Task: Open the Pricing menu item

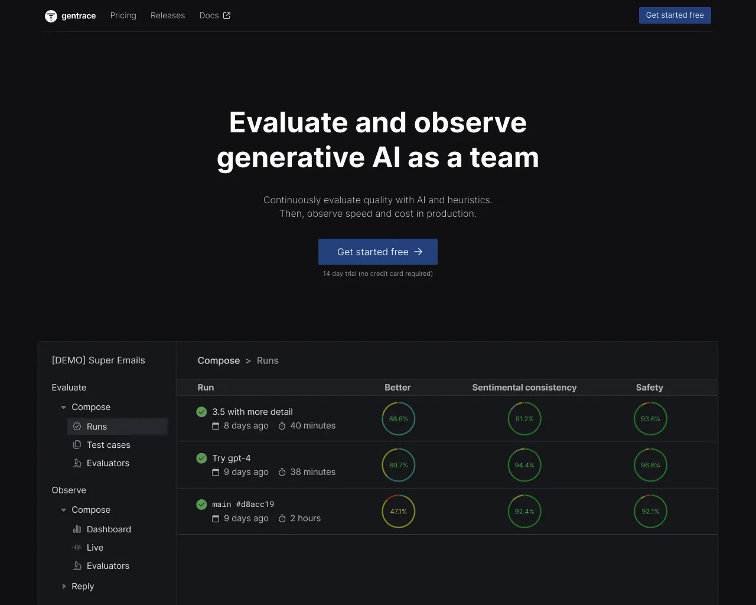Action: (123, 15)
